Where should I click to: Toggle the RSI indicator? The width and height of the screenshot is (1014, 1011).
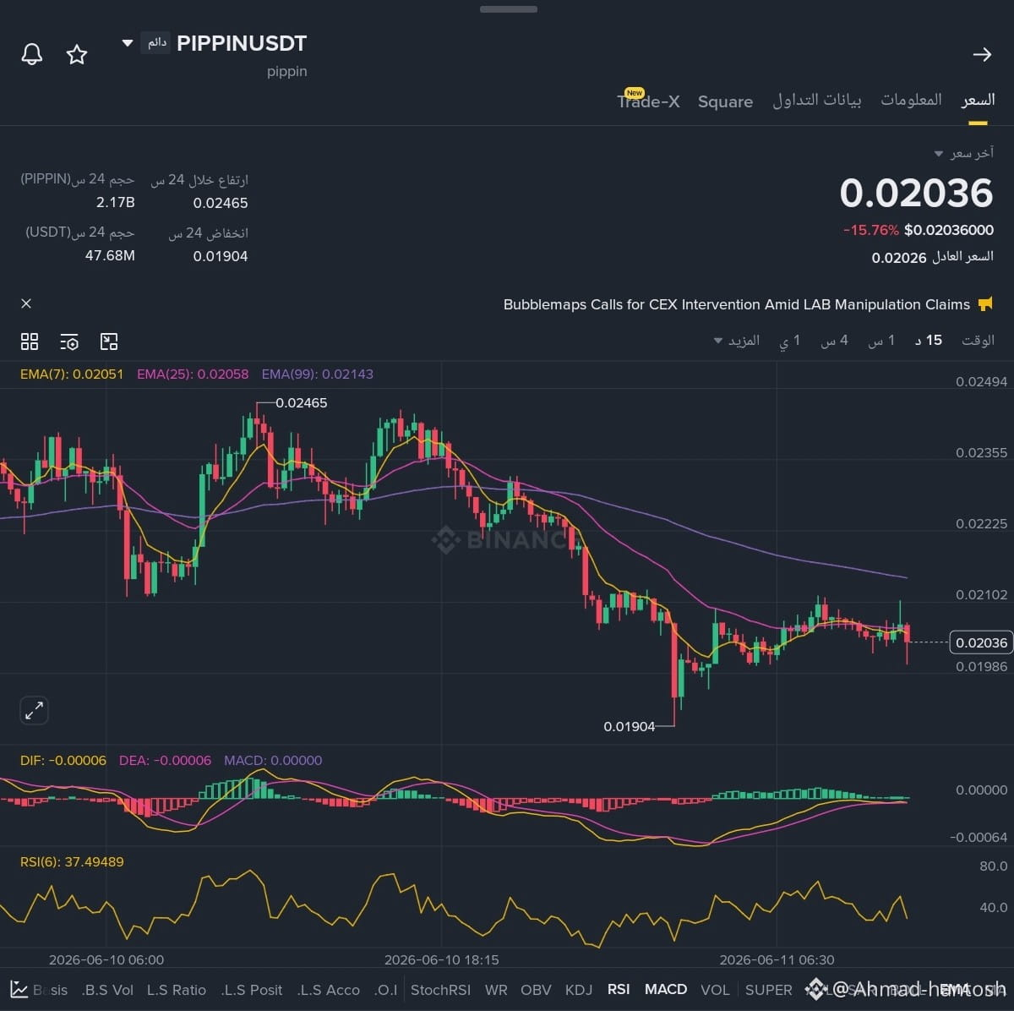(619, 990)
